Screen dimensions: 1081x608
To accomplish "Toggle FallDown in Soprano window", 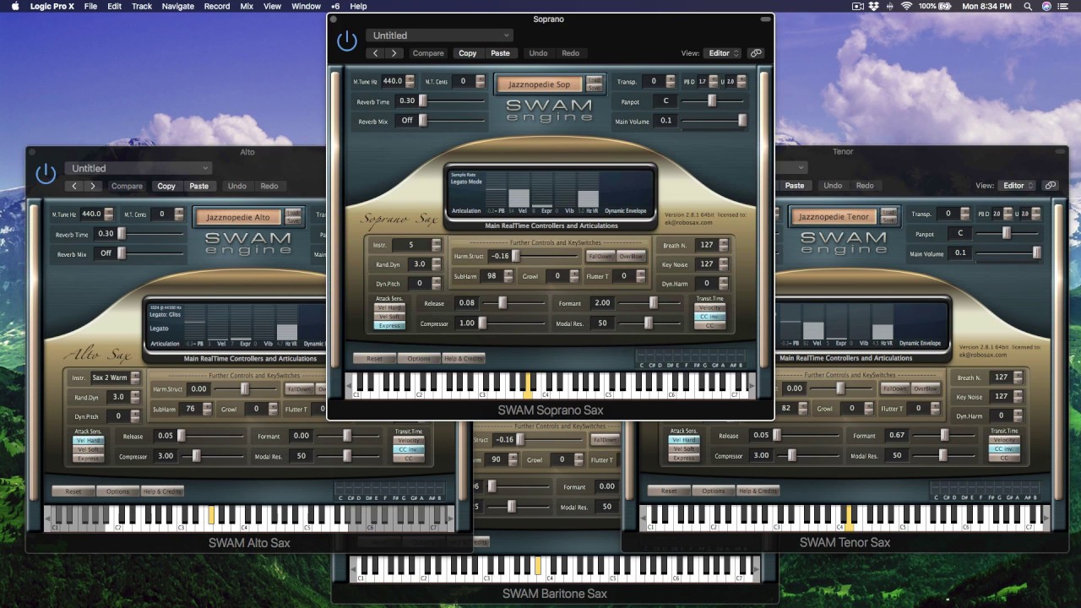I will tap(600, 256).
